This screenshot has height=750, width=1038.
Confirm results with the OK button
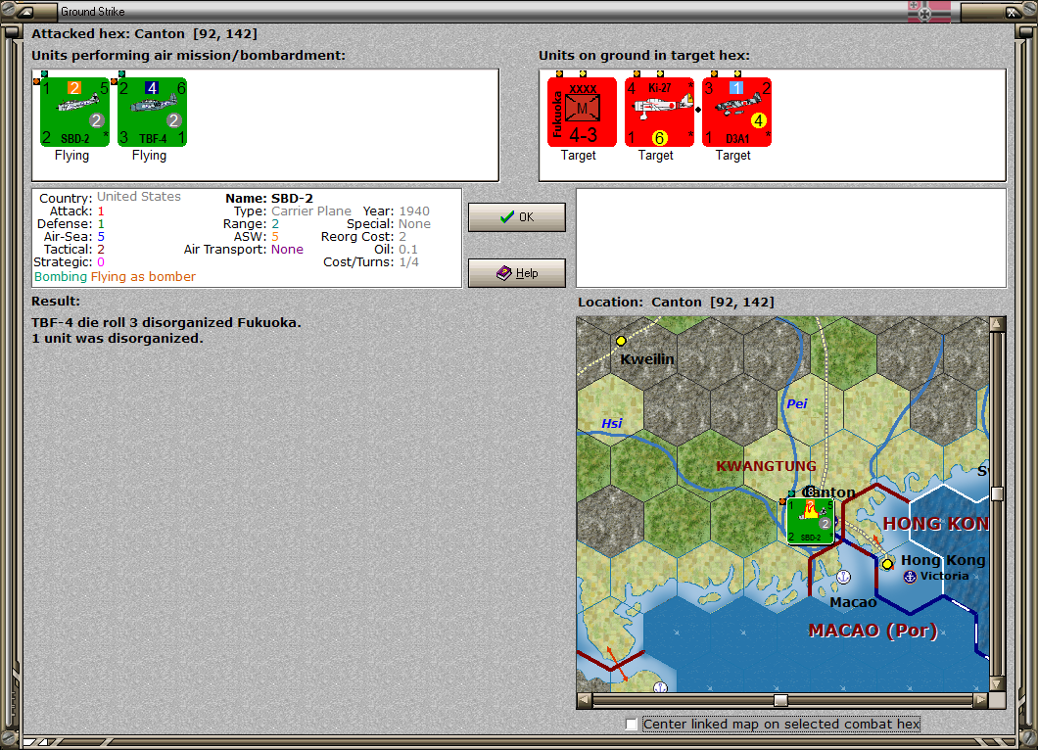pyautogui.click(x=517, y=217)
